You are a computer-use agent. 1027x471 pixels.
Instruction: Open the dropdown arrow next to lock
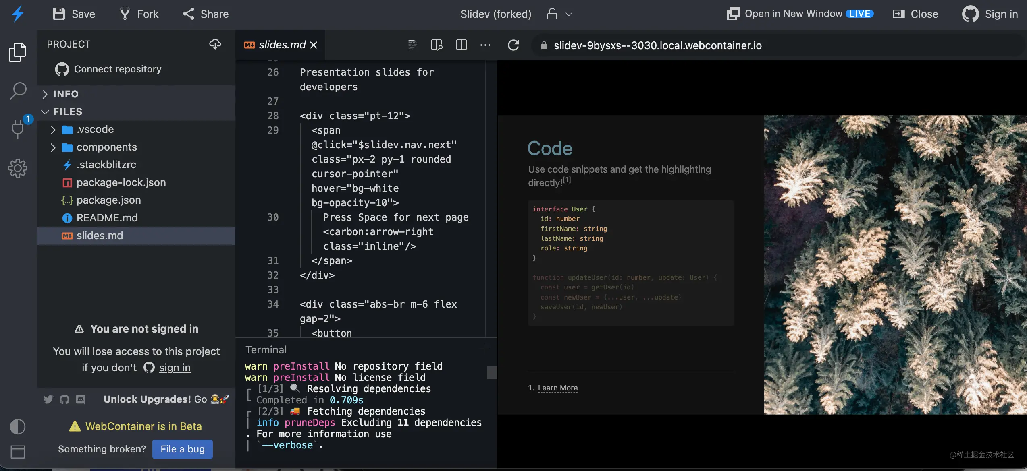coord(569,14)
